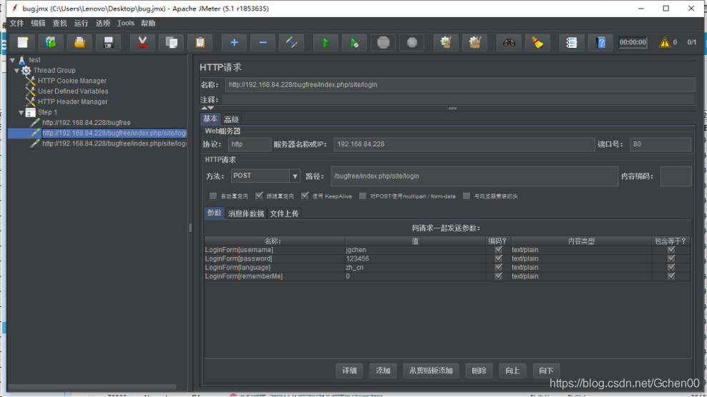Start the test with the green play icon
The height and width of the screenshot is (397, 707).
pos(326,42)
